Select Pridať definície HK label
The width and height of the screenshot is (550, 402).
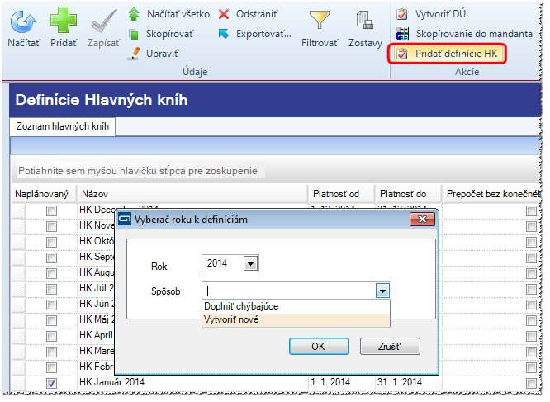tap(457, 54)
